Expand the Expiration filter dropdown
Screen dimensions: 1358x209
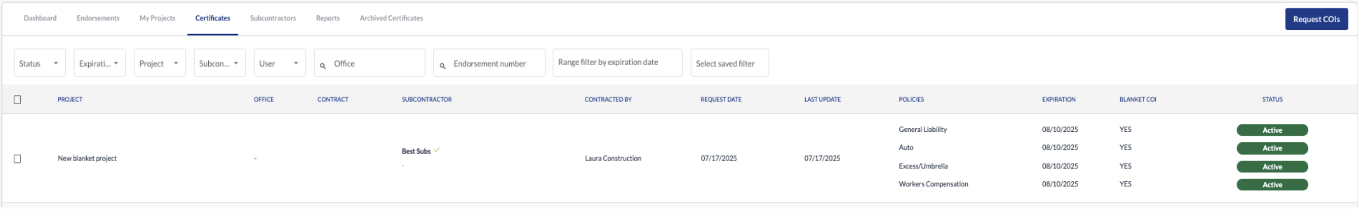click(100, 63)
